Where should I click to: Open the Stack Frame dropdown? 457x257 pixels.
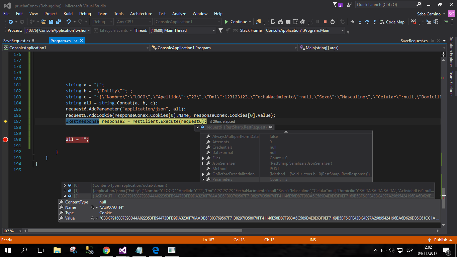(305, 30)
